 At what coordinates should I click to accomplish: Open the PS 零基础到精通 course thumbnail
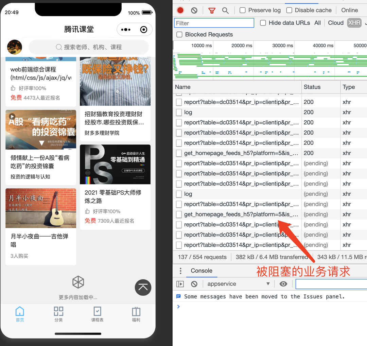(115, 165)
